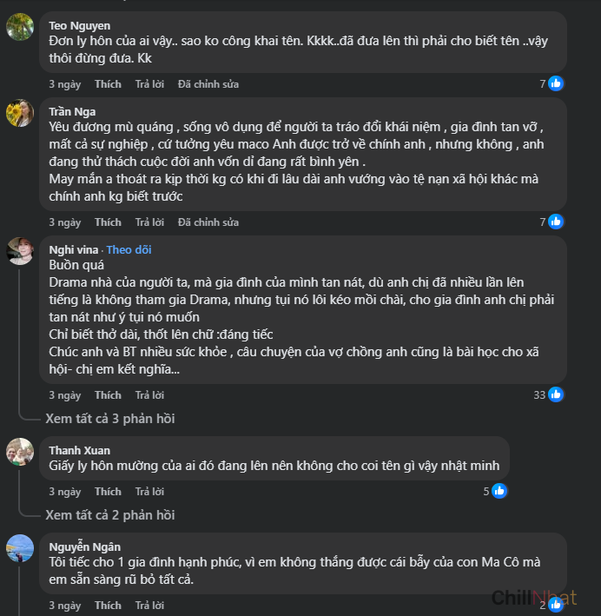Click Nghi vina's avatar image
601x616 pixels.
click(20, 251)
